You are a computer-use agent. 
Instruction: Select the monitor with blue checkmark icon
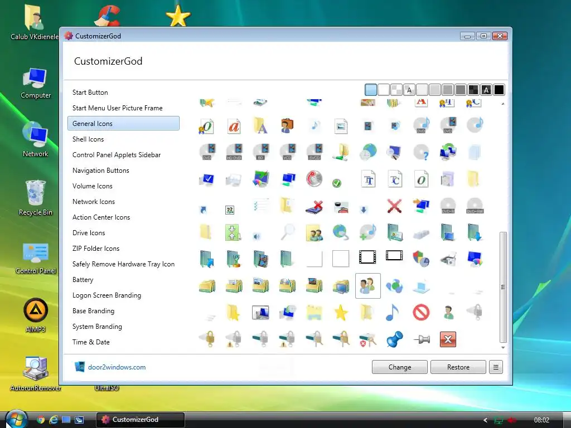click(x=207, y=179)
